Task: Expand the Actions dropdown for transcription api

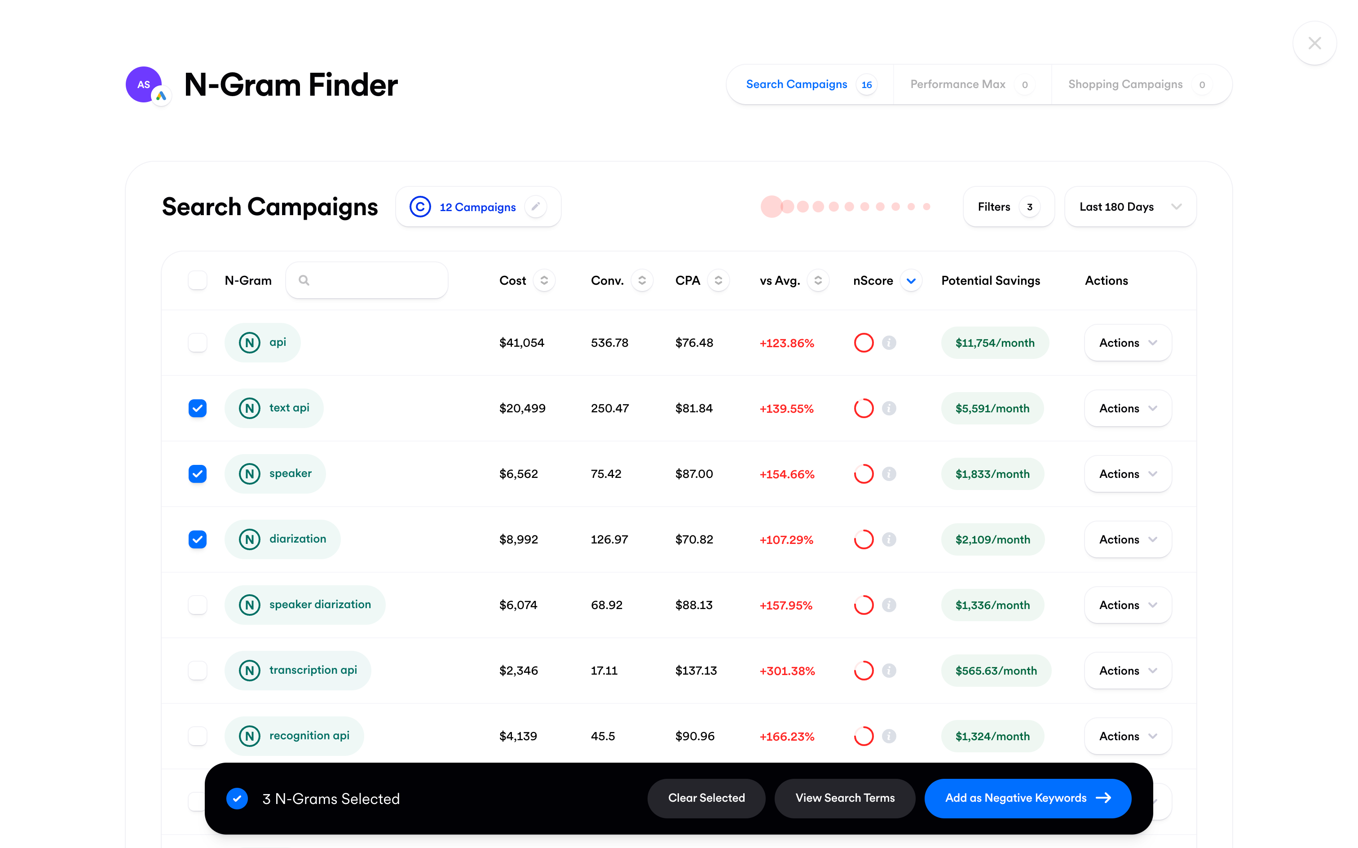Action: 1124,670
